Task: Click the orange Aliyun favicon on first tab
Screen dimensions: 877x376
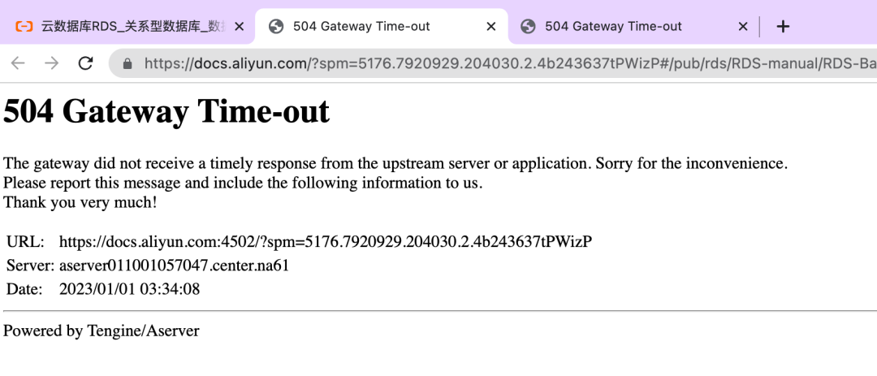Action: (24, 26)
